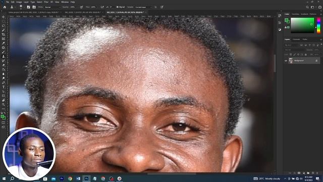Switch to the Paths tab

(x=305, y=39)
